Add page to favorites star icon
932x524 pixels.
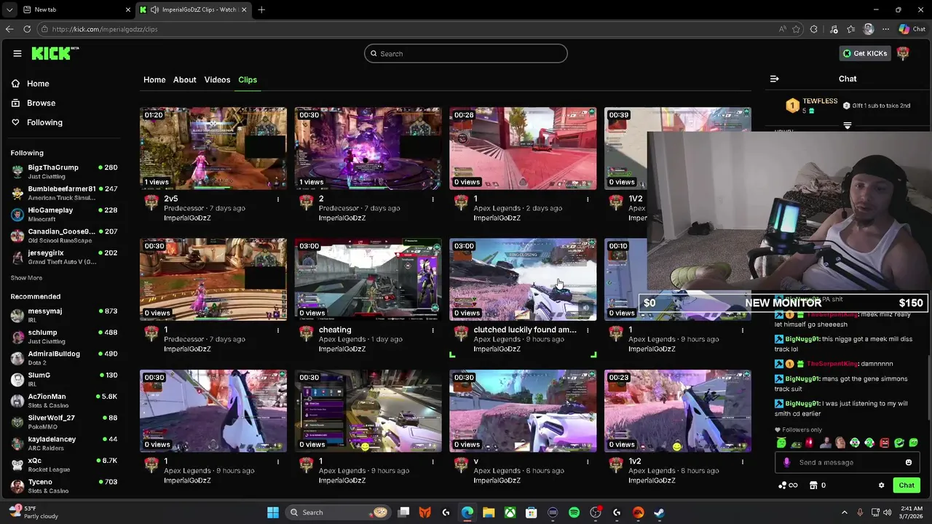click(796, 29)
